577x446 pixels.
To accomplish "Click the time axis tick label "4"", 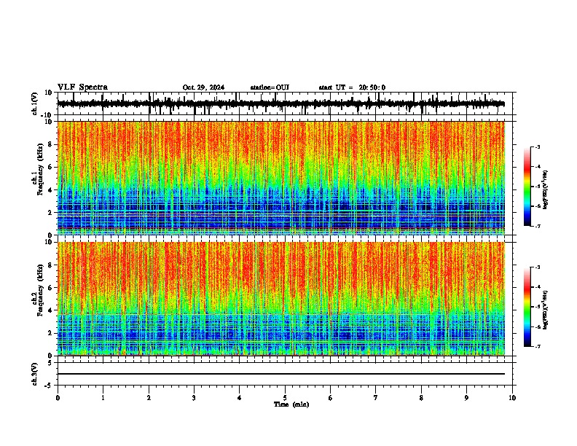I will tap(240, 398).
